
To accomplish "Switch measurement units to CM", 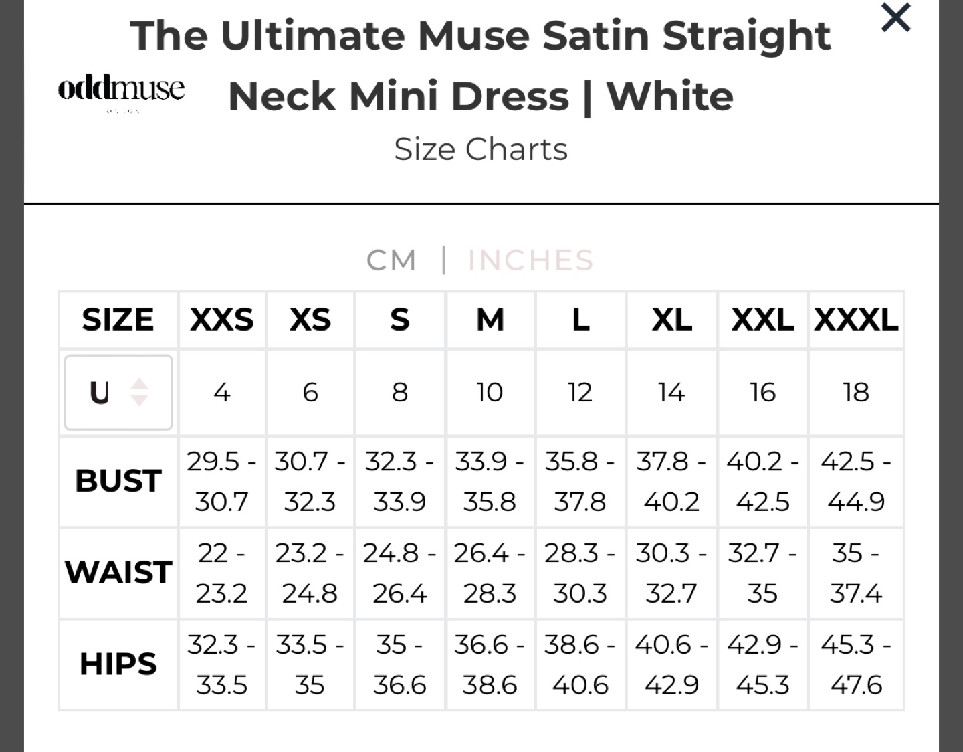I will (x=392, y=260).
